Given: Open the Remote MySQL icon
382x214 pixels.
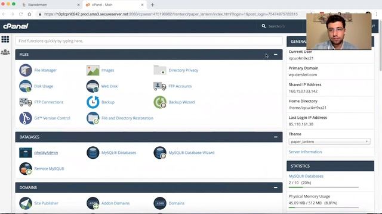Looking at the screenshot, I should [26, 169].
